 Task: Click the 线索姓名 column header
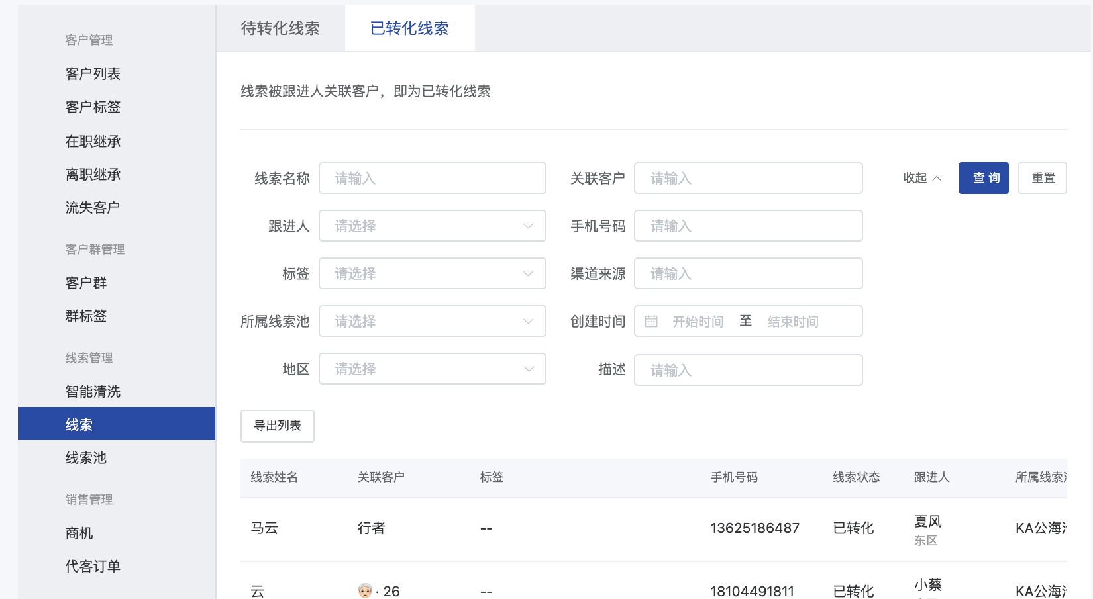tap(274, 477)
